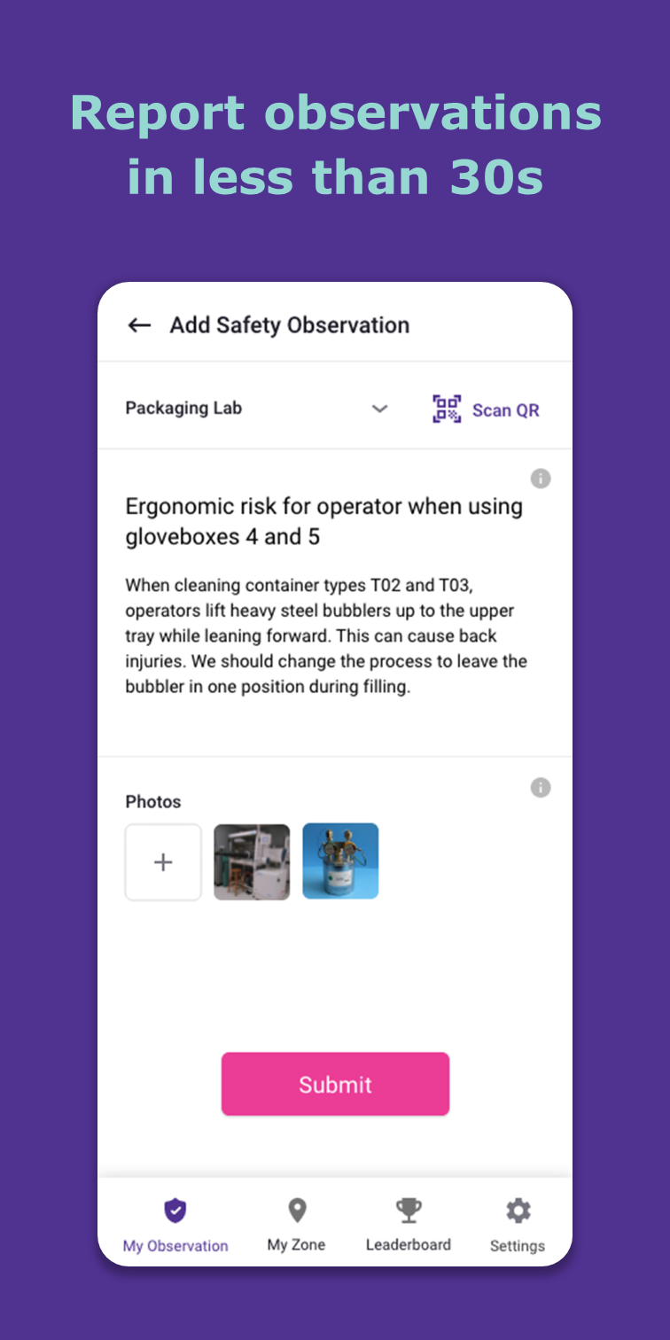Open the glovebox lab photo thumbnail
This screenshot has height=1340, width=670.
252,862
